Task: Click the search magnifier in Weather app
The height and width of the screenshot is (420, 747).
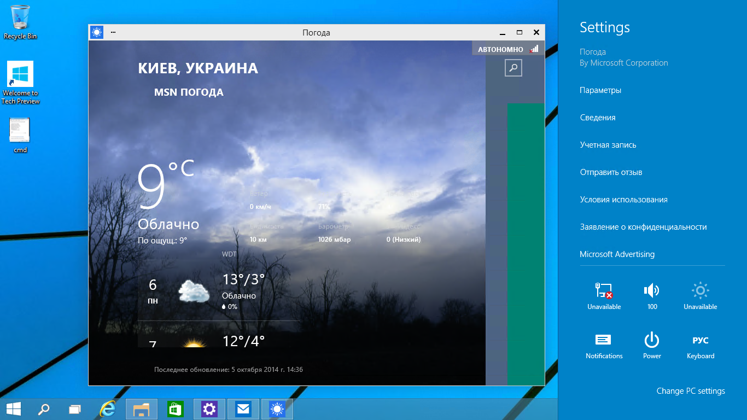Action: tap(513, 68)
